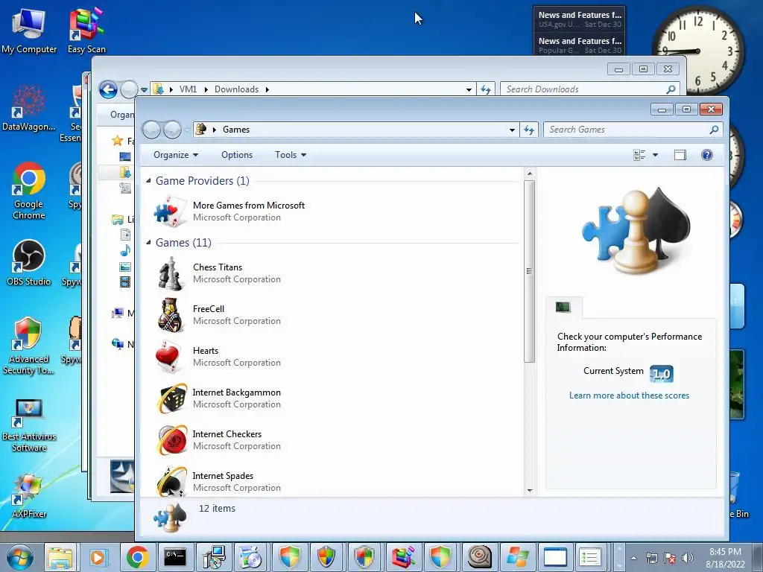Click VM1 breadcrumb in Downloads window
Viewport: 763px width, 572px height.
point(188,89)
